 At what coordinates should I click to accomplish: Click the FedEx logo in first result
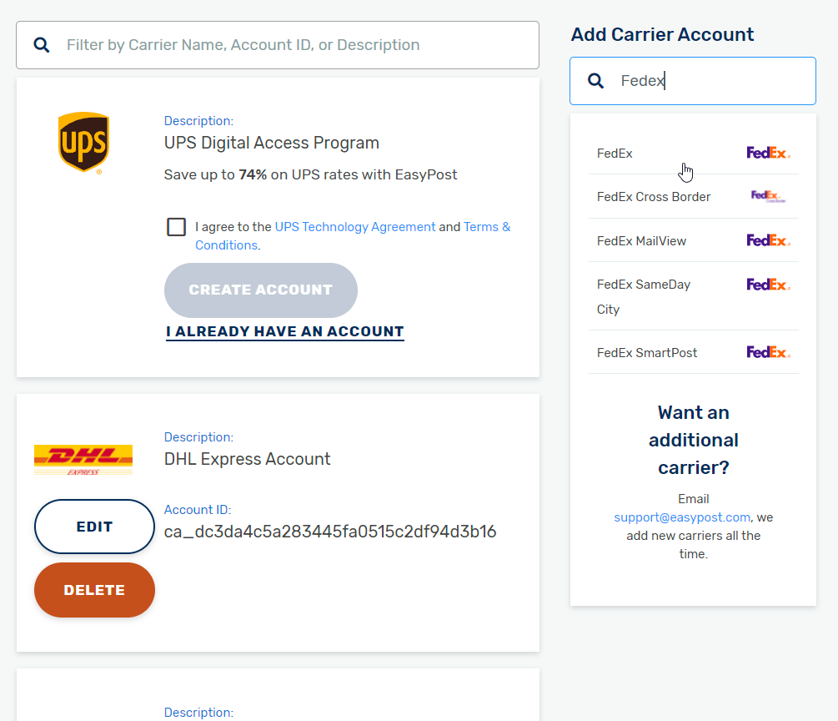[x=768, y=153]
